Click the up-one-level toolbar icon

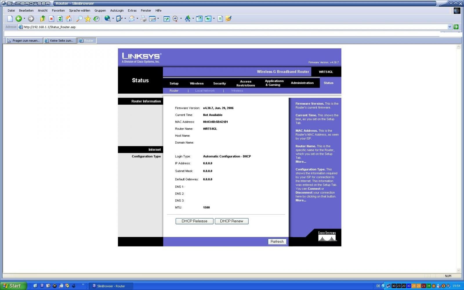tap(43, 19)
